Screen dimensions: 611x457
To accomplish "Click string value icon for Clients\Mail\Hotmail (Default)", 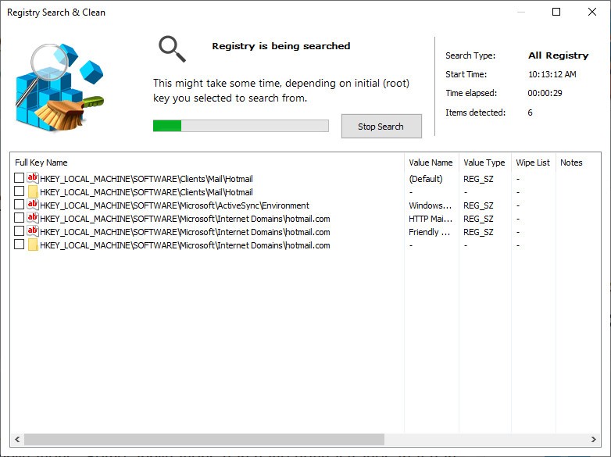I will (x=33, y=179).
